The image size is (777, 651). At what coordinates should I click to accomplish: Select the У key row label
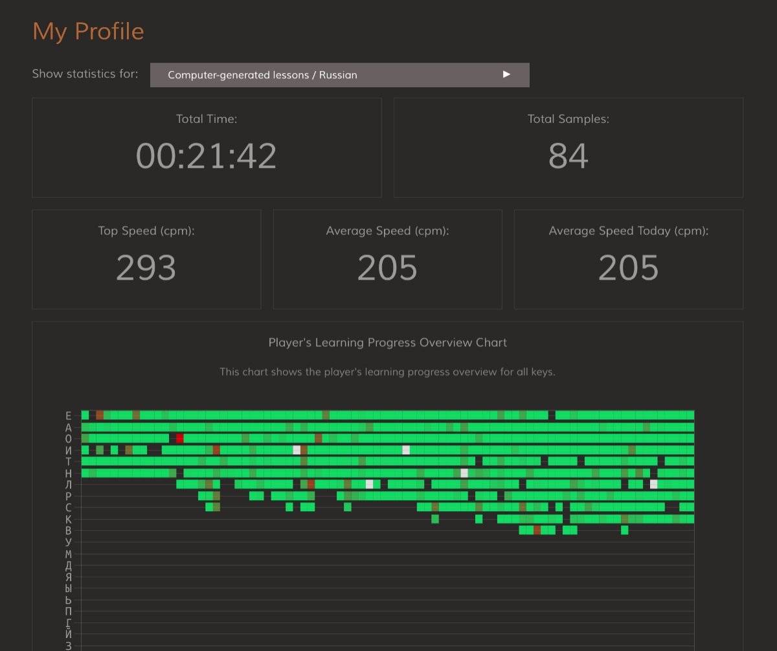pyautogui.click(x=69, y=542)
